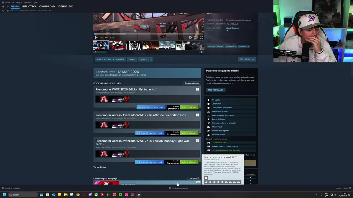Click the Seguir button
353x198 pixels.
tap(132, 59)
